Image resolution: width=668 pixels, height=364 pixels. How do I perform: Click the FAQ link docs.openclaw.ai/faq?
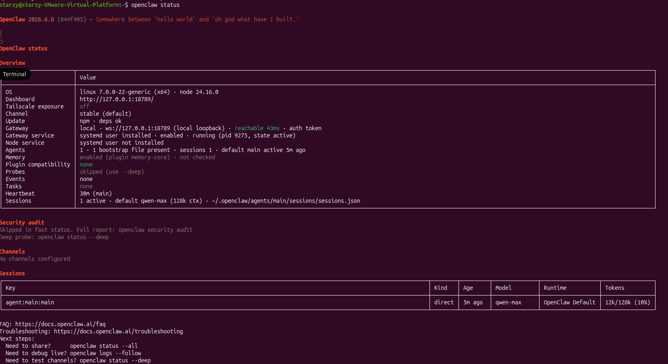[x=60, y=324]
